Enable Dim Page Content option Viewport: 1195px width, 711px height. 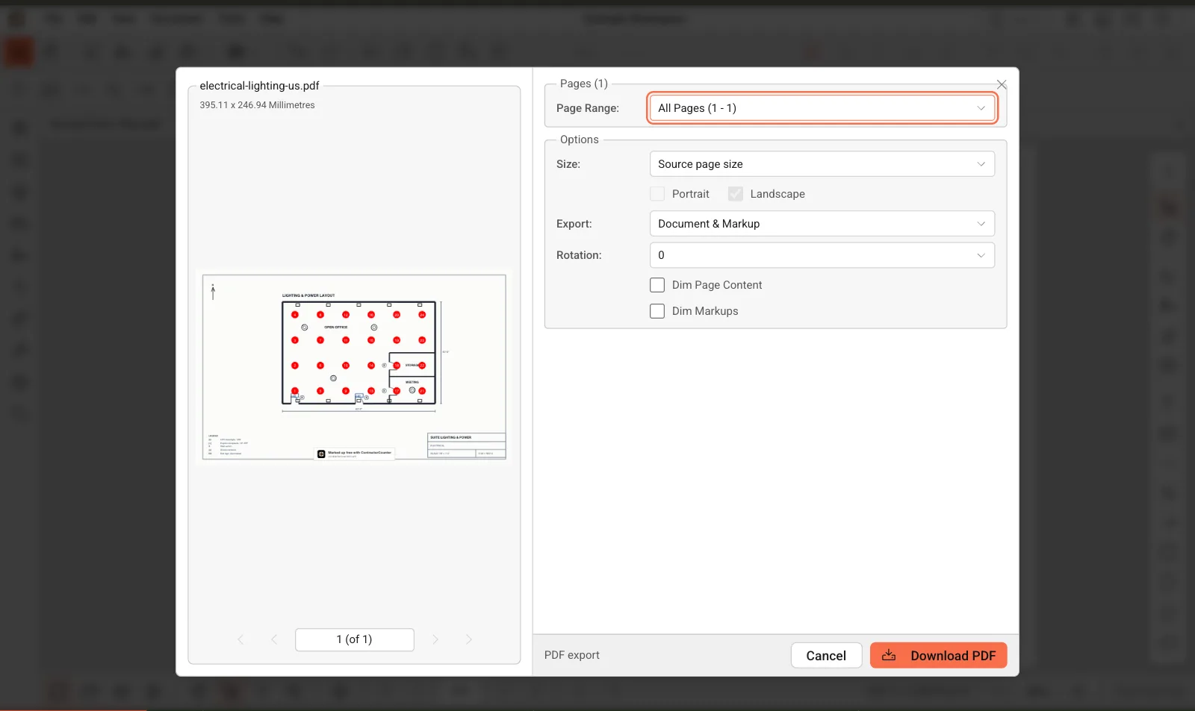[657, 285]
